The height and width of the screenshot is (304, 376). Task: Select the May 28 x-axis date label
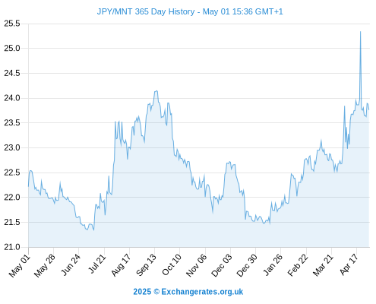(x=45, y=266)
